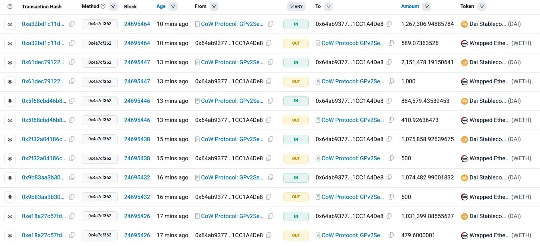The image size is (540, 246).
Task: Toggle the eye preview for 1,074,482.99001832 DAI row
Action: pyautogui.click(x=10, y=178)
